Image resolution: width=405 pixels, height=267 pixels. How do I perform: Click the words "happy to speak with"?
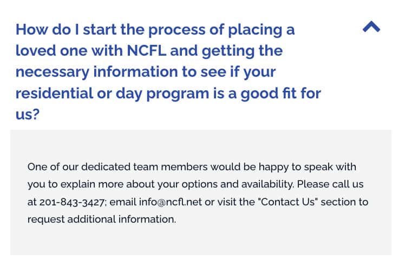click(308, 167)
